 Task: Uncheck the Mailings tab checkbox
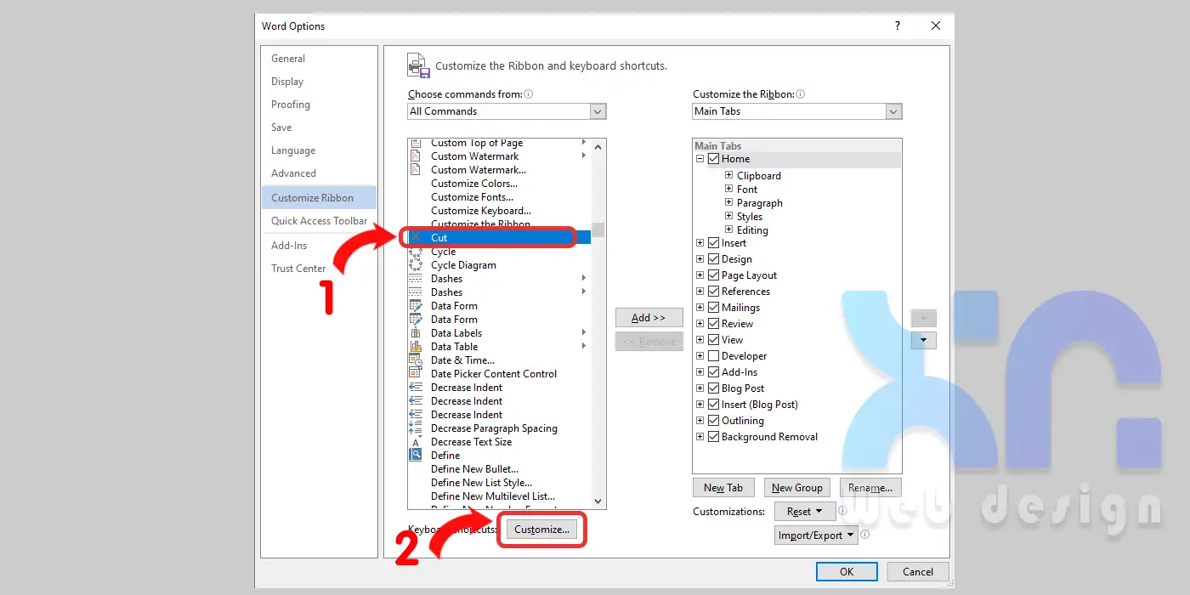714,308
